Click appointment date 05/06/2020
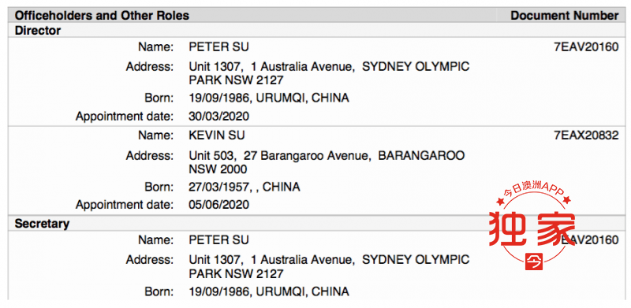 pos(218,205)
